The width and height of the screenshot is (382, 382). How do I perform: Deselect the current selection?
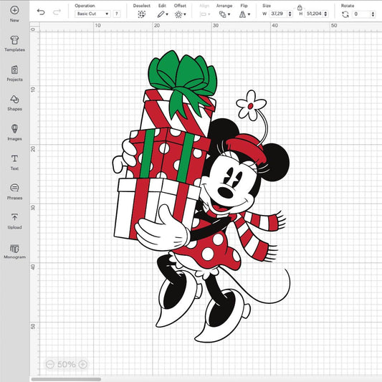[x=141, y=14]
